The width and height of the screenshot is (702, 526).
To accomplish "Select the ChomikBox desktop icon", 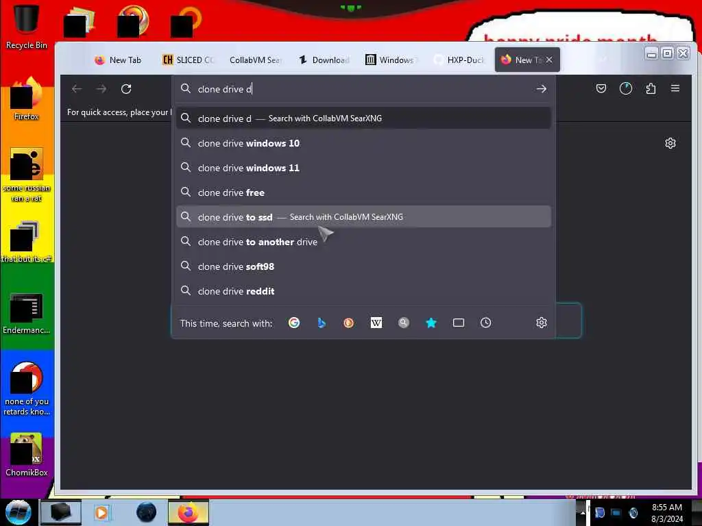I will [27, 455].
